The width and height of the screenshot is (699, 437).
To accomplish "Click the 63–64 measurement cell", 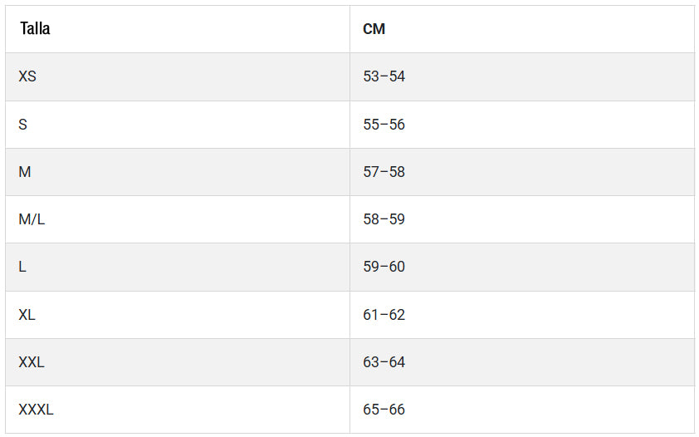I will 384,362.
